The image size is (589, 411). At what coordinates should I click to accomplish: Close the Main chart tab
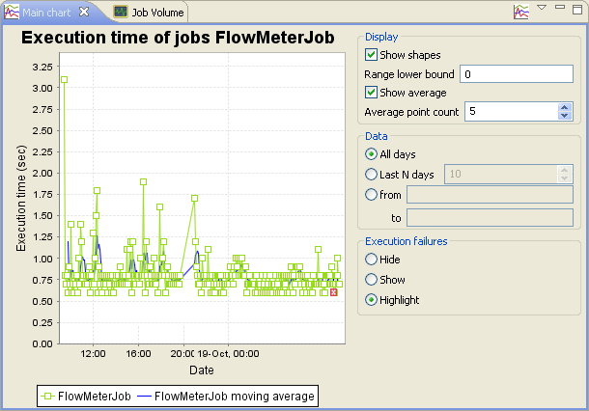[x=84, y=12]
